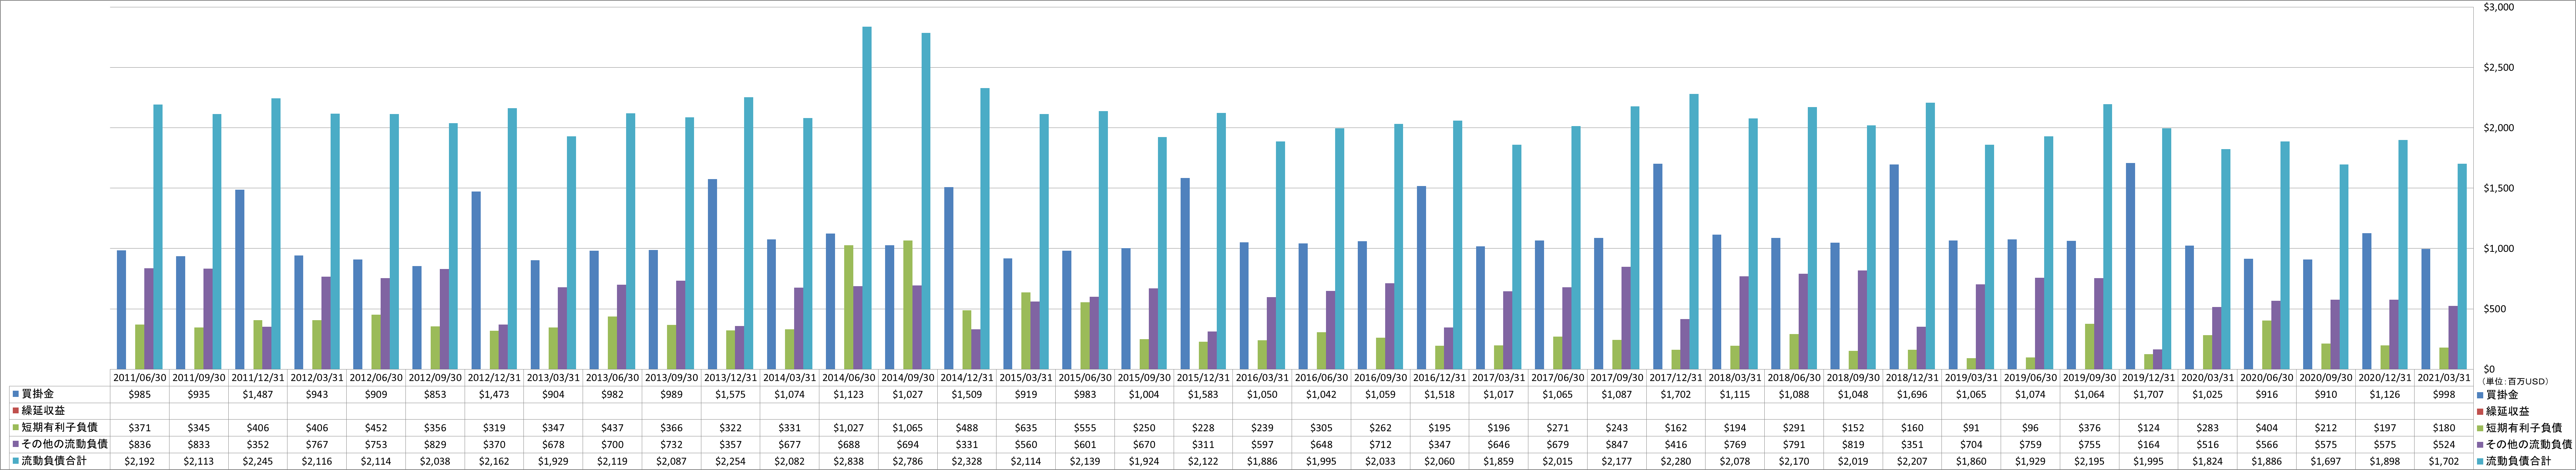Screen dimensions: 2576x470
Task: Select the 買掛金 label in the right-side legend
Action: 2502,395
